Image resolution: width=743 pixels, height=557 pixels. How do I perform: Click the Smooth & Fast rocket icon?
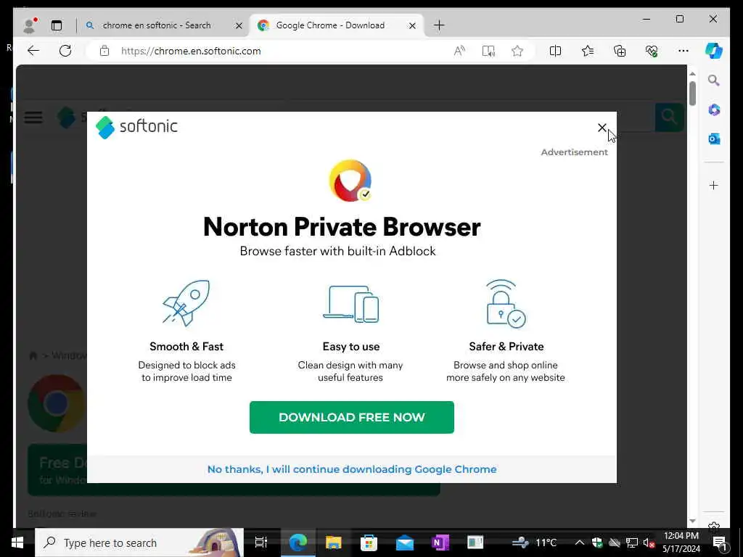click(186, 303)
